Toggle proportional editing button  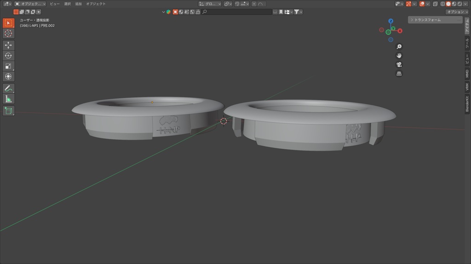pos(254,4)
